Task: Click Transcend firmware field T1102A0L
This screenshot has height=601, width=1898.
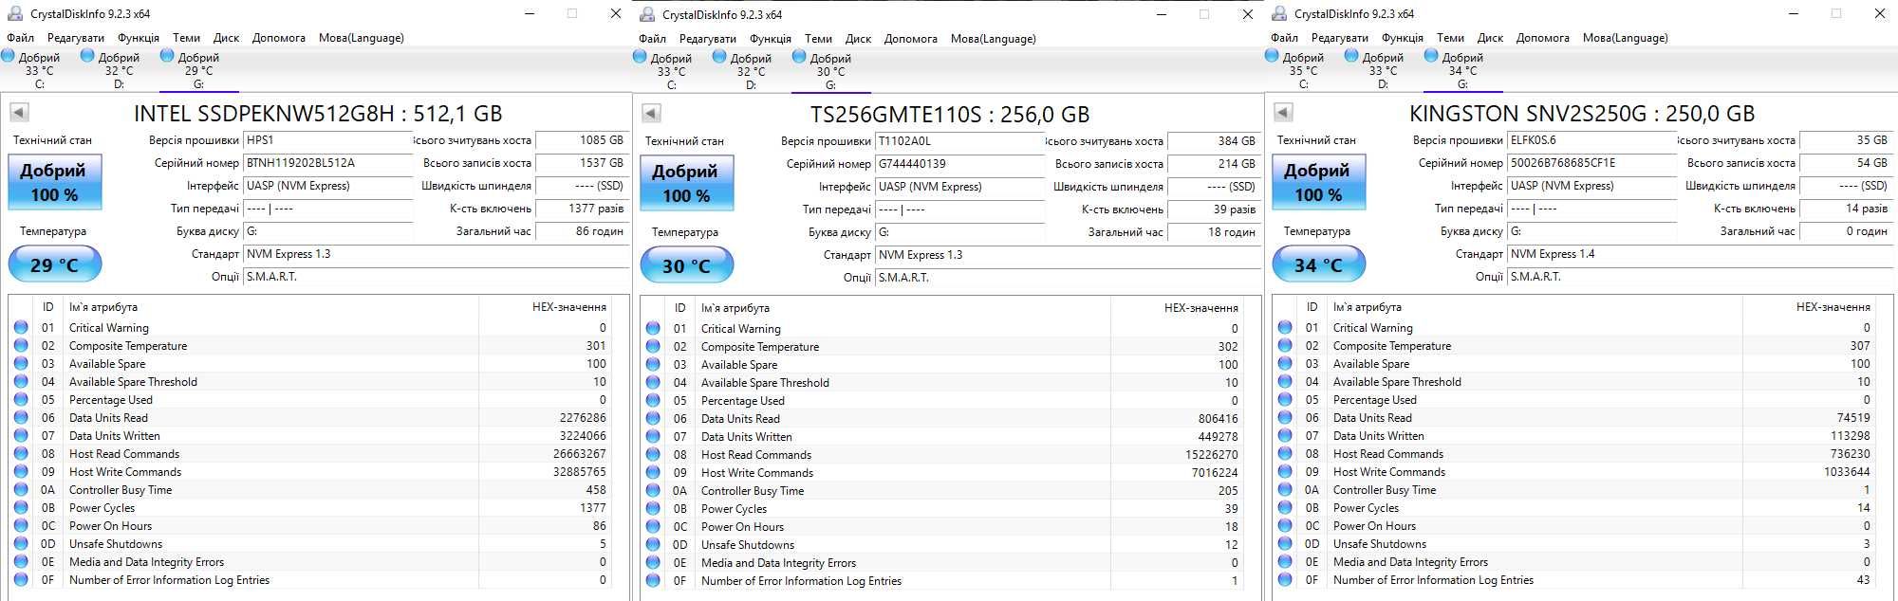Action: coord(959,141)
